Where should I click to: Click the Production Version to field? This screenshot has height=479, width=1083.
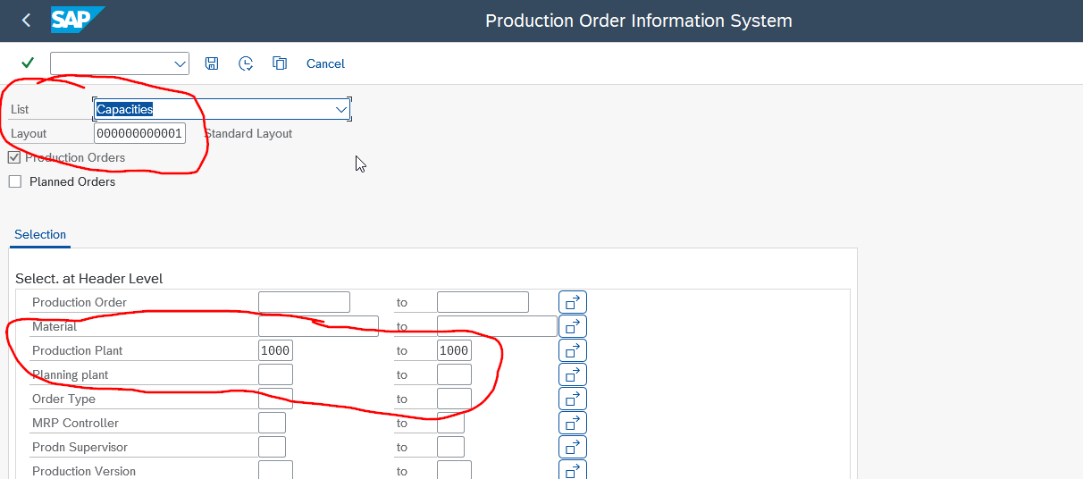point(454,470)
